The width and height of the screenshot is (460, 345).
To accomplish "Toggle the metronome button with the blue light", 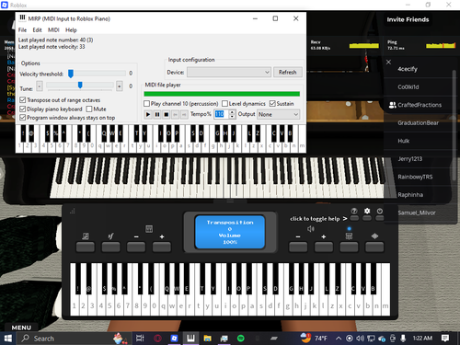I will pyautogui.click(x=349, y=247).
